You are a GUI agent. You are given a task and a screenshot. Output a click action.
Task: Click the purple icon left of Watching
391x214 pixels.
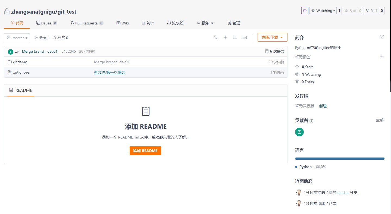tap(305, 11)
